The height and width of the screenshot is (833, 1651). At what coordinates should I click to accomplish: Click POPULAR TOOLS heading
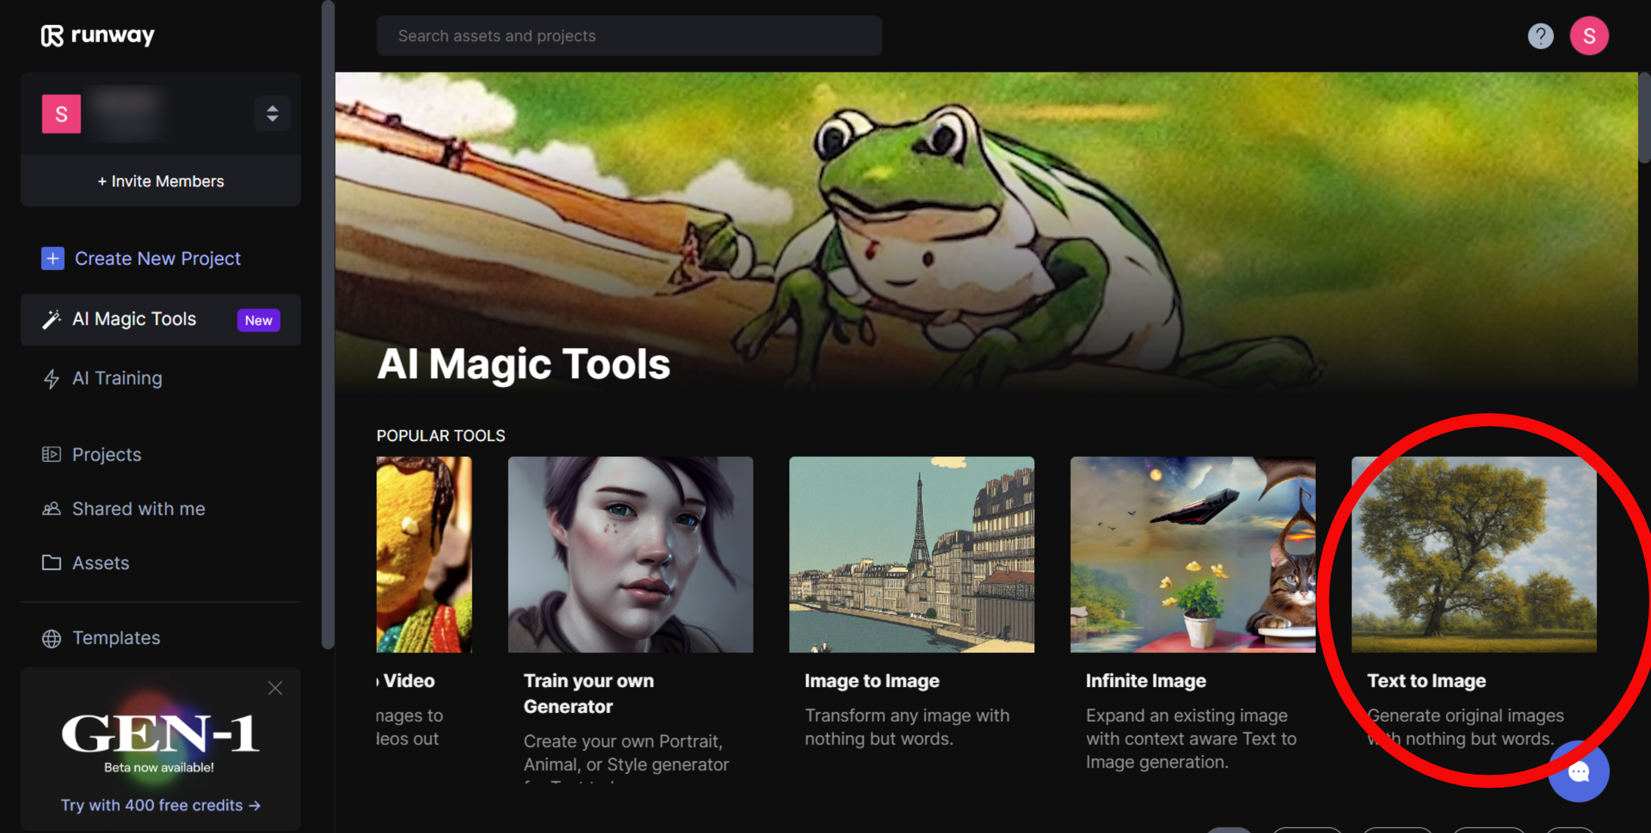pyautogui.click(x=441, y=436)
